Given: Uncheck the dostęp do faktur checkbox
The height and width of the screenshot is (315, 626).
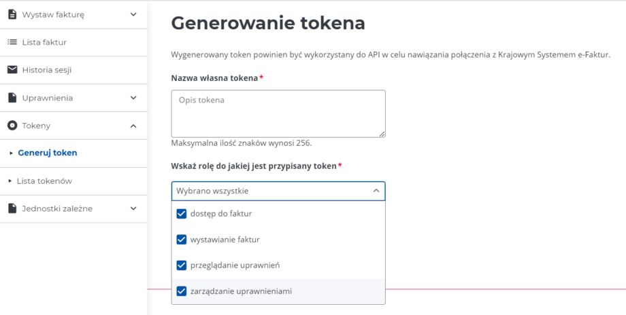Looking at the screenshot, I should click(x=182, y=214).
